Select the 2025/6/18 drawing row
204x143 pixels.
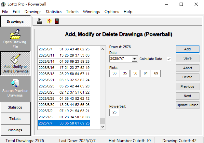(64, 74)
